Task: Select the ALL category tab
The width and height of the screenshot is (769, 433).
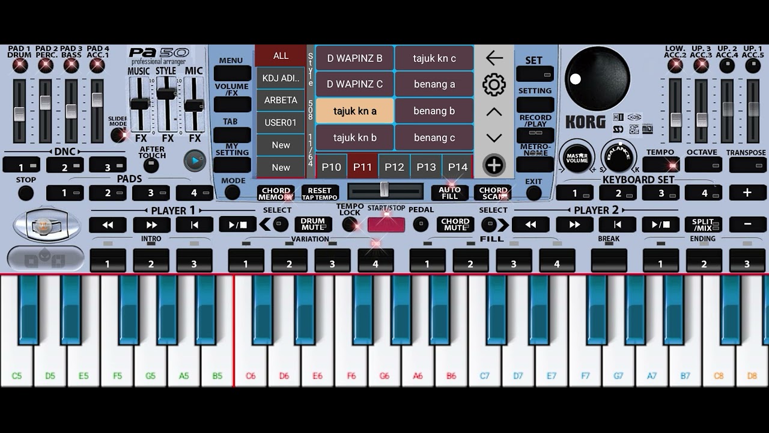Action: tap(281, 56)
